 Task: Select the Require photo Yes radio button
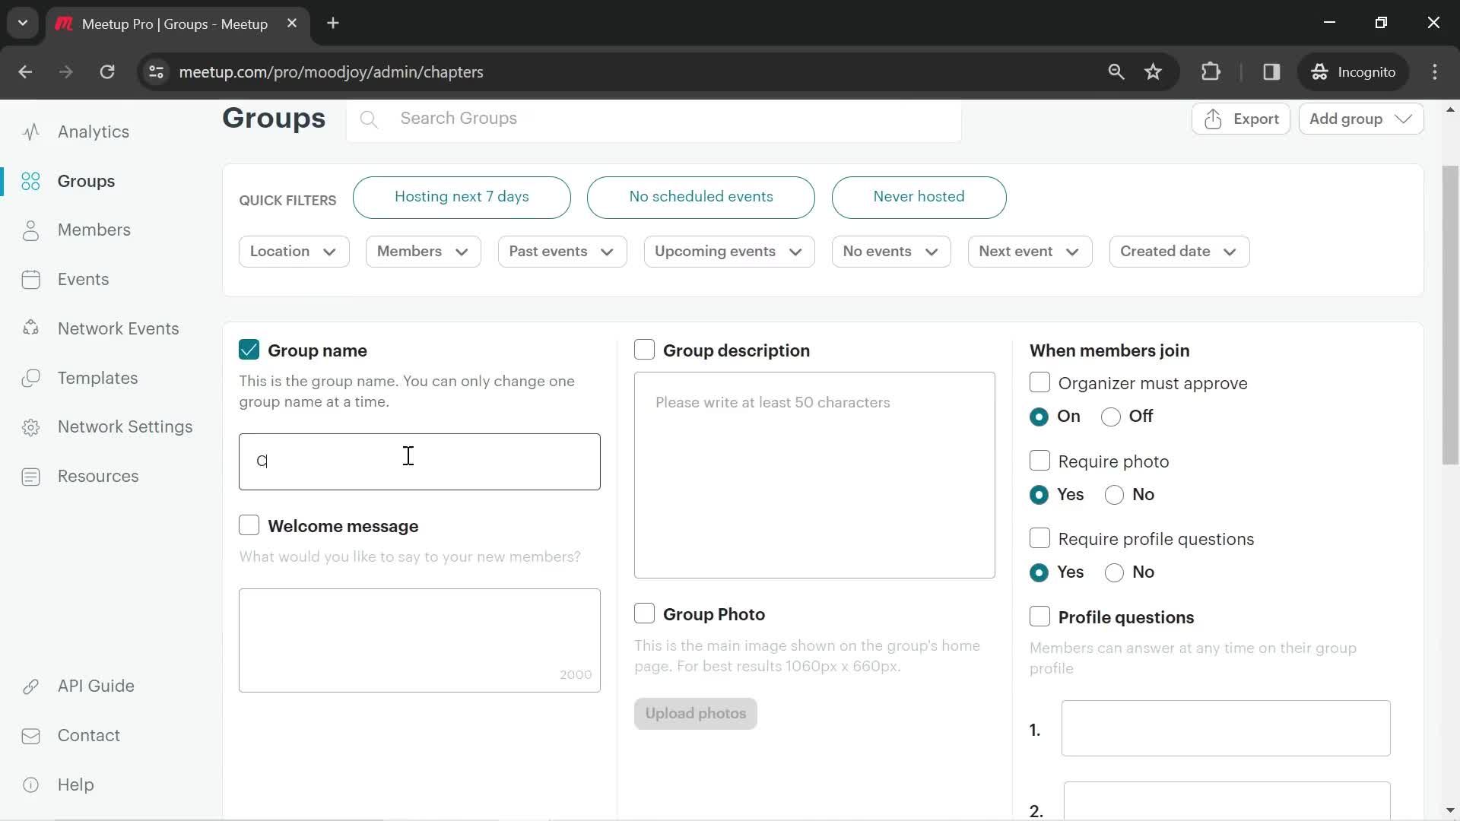[1039, 493]
